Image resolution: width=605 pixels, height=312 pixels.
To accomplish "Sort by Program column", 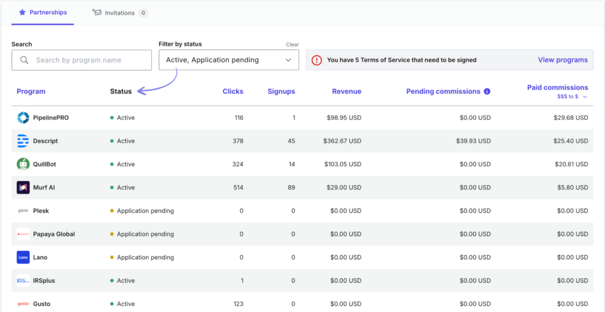I will coord(31,91).
